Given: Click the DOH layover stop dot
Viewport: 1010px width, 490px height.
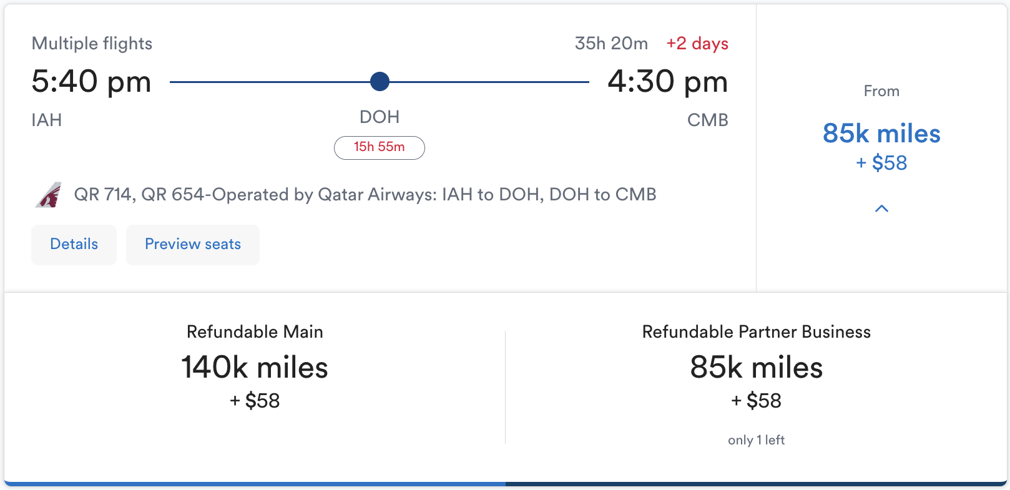Looking at the screenshot, I should point(380,81).
